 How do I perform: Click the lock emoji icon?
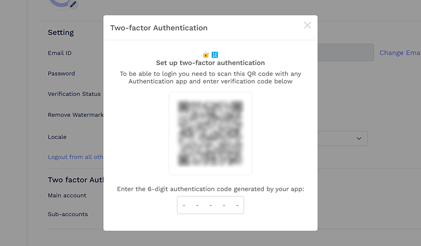coord(206,54)
